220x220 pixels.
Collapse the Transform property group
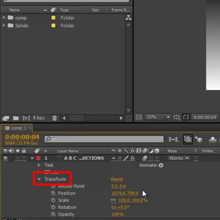[x=39, y=179]
